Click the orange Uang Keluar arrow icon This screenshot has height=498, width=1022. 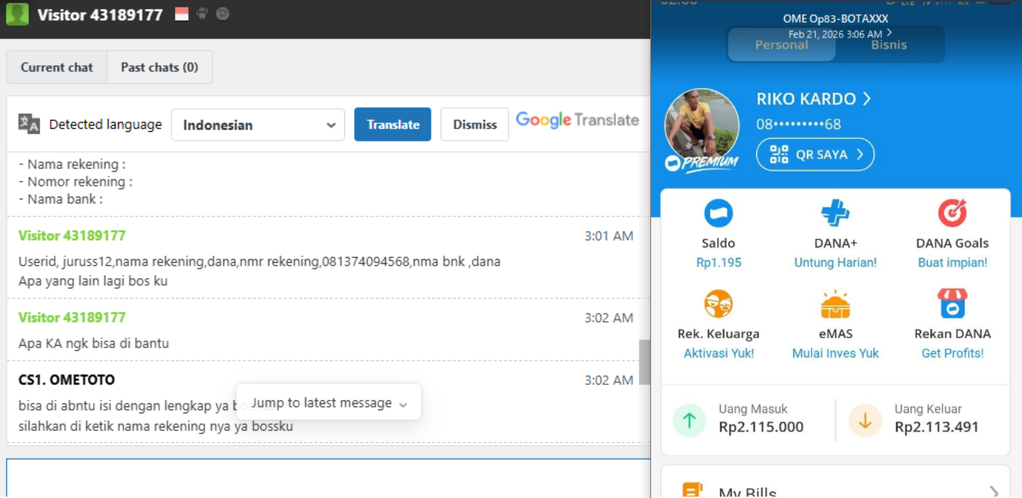point(865,420)
